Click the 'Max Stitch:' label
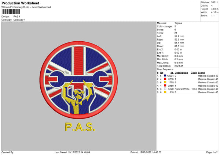The width and height of the screenshot is (220, 155). (163, 56)
